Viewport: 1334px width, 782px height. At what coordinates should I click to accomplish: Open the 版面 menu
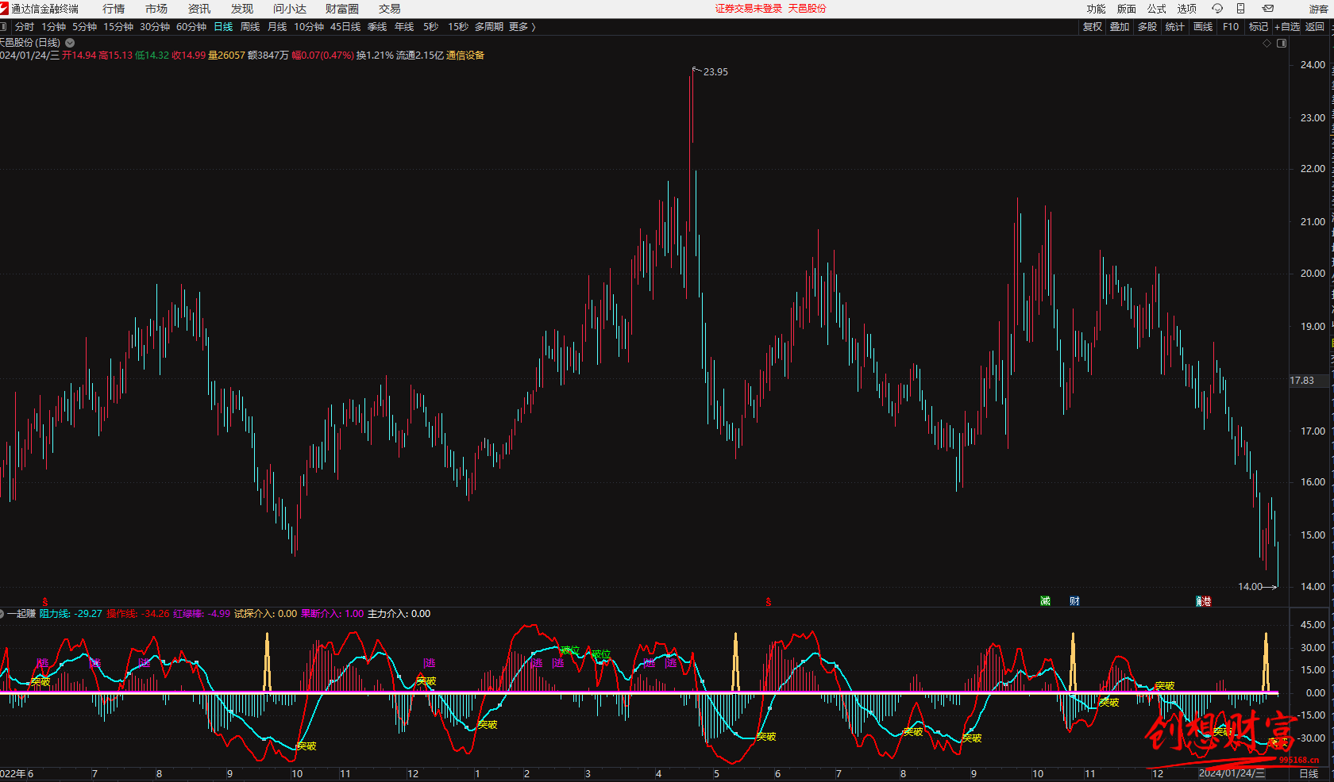(1126, 9)
